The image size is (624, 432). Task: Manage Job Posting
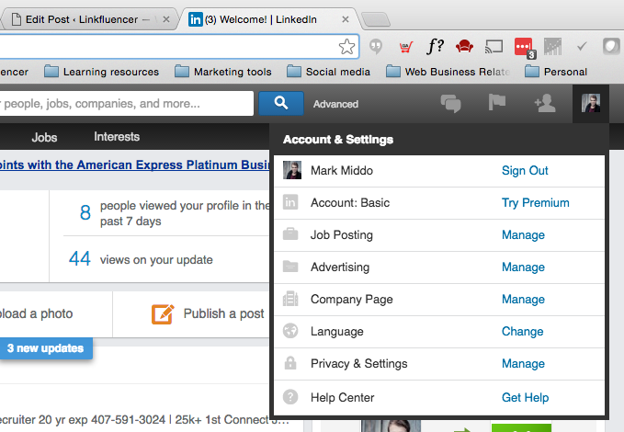click(x=523, y=235)
